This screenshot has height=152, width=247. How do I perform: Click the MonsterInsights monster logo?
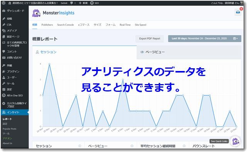pos(36,13)
